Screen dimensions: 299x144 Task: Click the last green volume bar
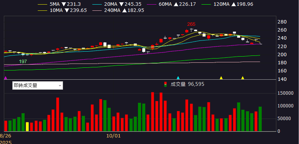(260, 119)
